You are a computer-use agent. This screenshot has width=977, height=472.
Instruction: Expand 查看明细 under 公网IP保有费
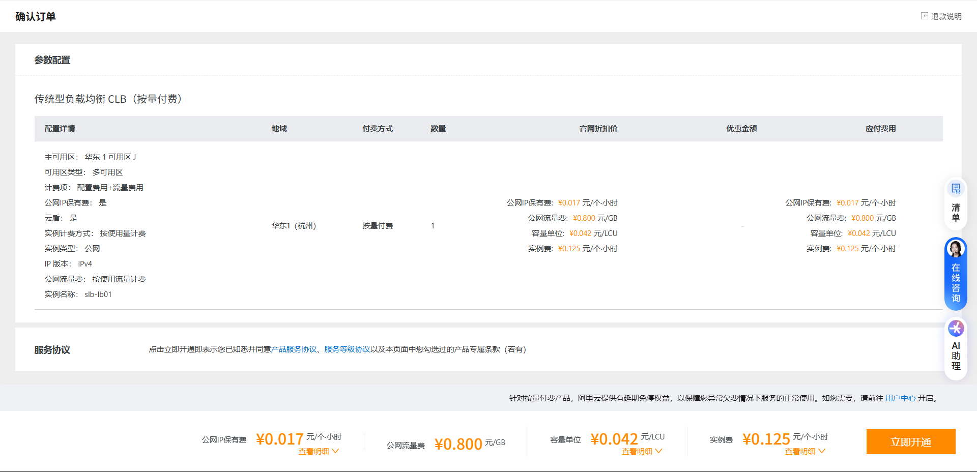click(319, 451)
